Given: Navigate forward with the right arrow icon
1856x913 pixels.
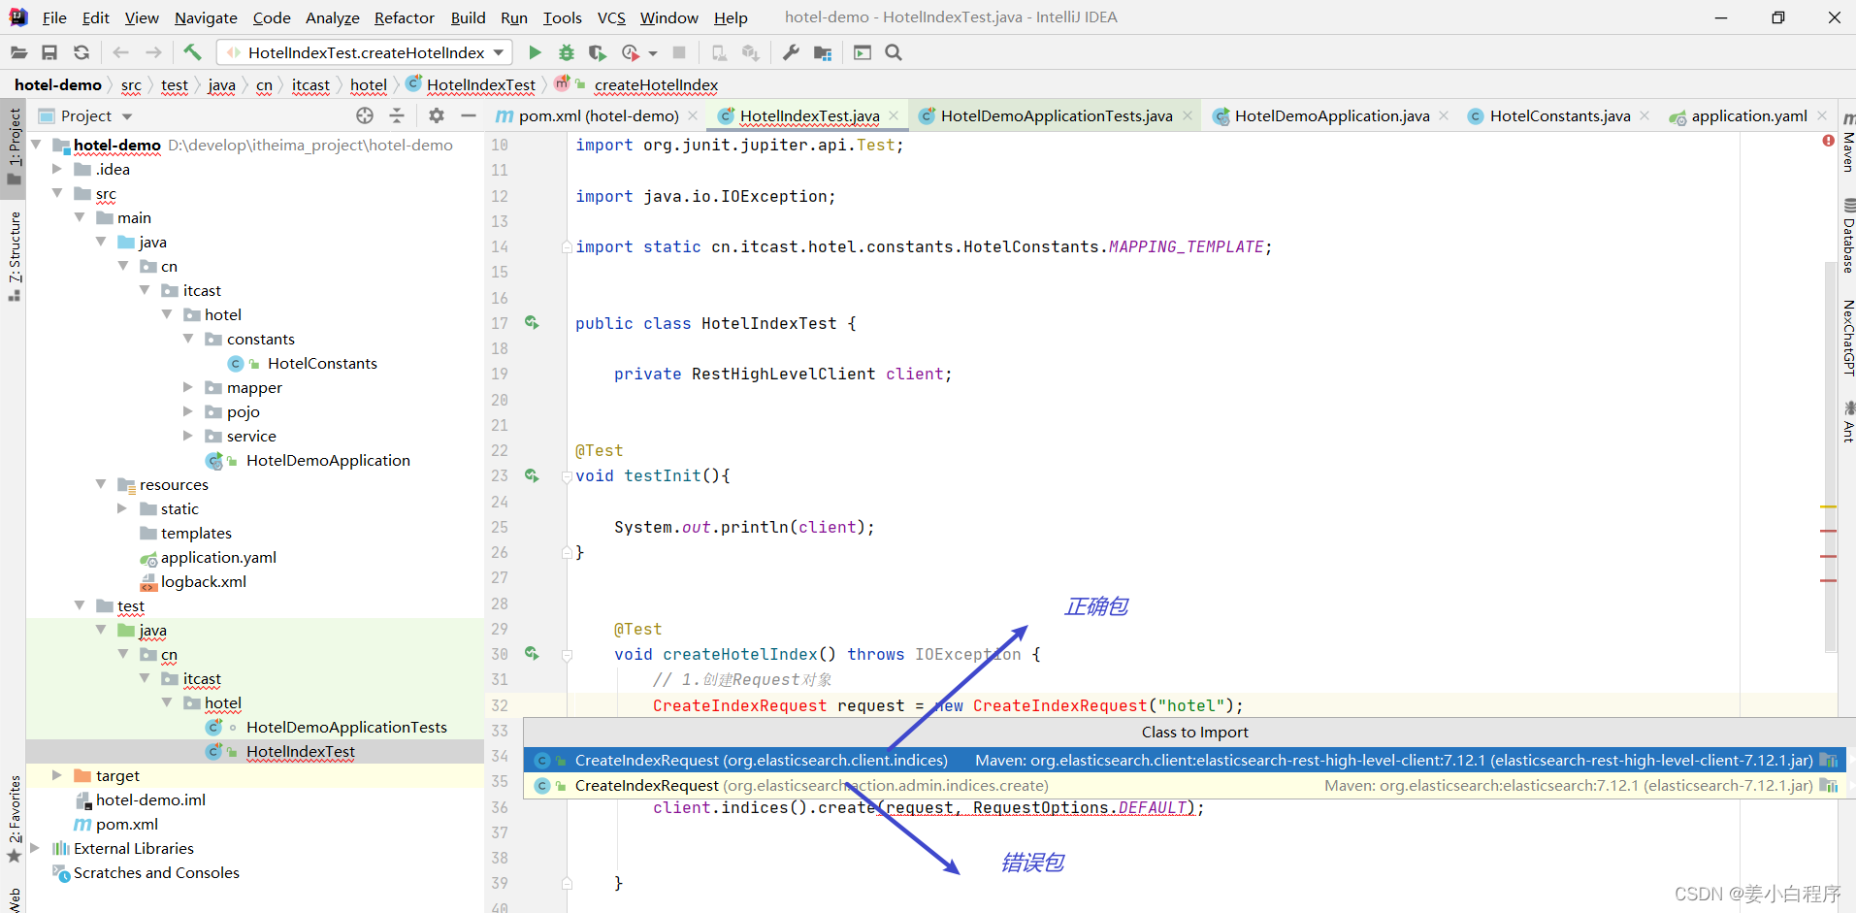Looking at the screenshot, I should pyautogui.click(x=153, y=52).
